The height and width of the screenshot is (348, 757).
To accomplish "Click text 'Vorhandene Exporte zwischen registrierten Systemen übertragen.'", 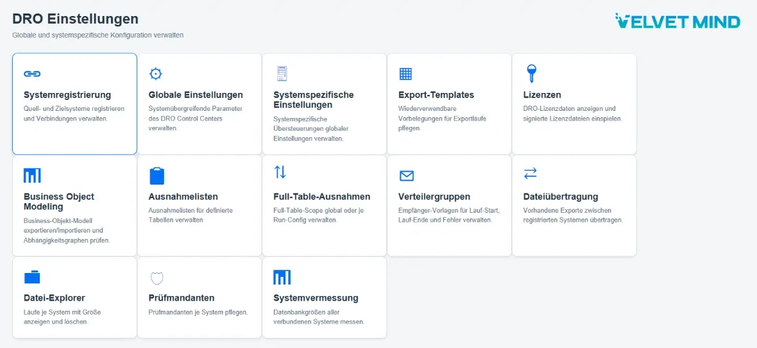I will coord(573,215).
